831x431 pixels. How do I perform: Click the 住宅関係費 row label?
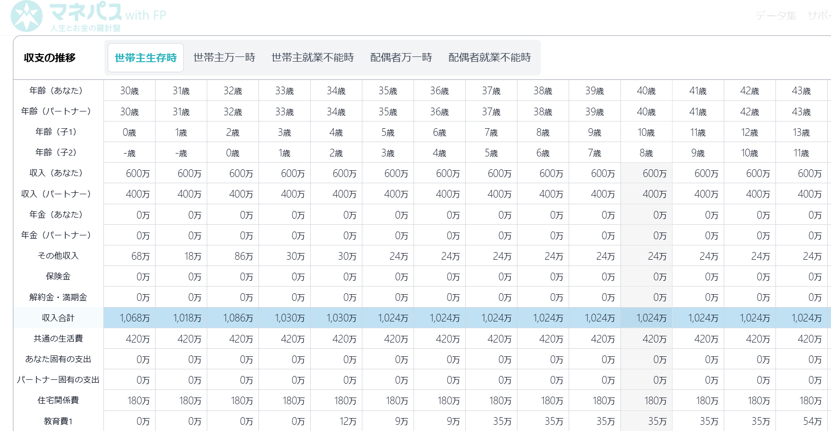(x=58, y=400)
